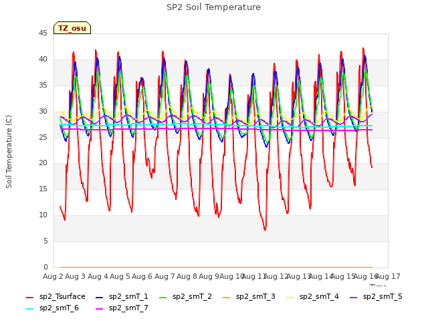Click the Aug 4 x-axis label

pyautogui.click(x=98, y=276)
